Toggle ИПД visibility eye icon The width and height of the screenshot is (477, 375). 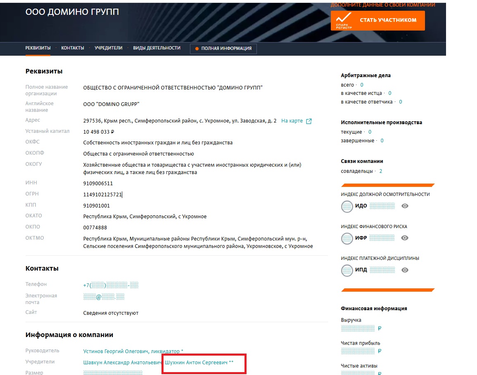click(405, 270)
